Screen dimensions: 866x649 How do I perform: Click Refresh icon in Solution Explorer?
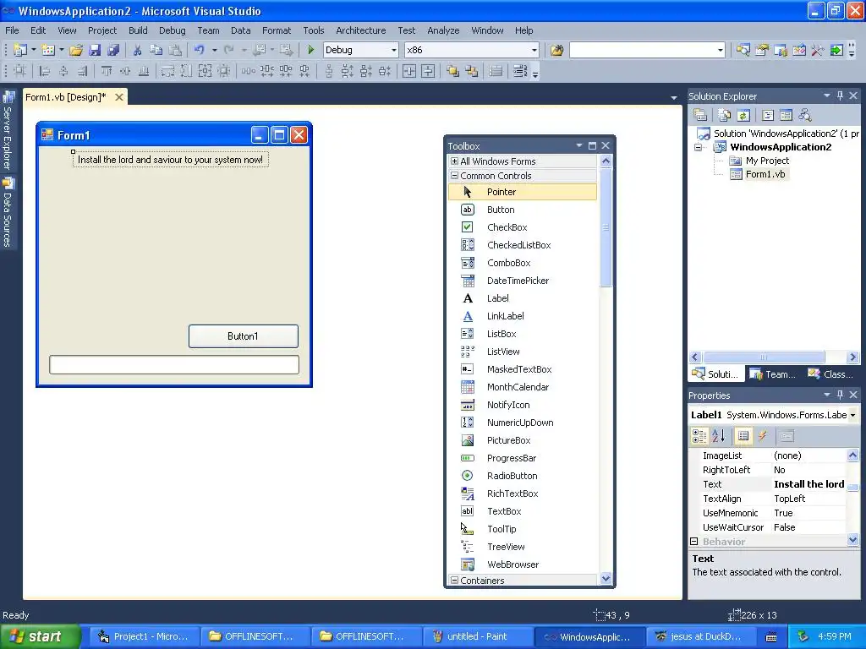(743, 115)
